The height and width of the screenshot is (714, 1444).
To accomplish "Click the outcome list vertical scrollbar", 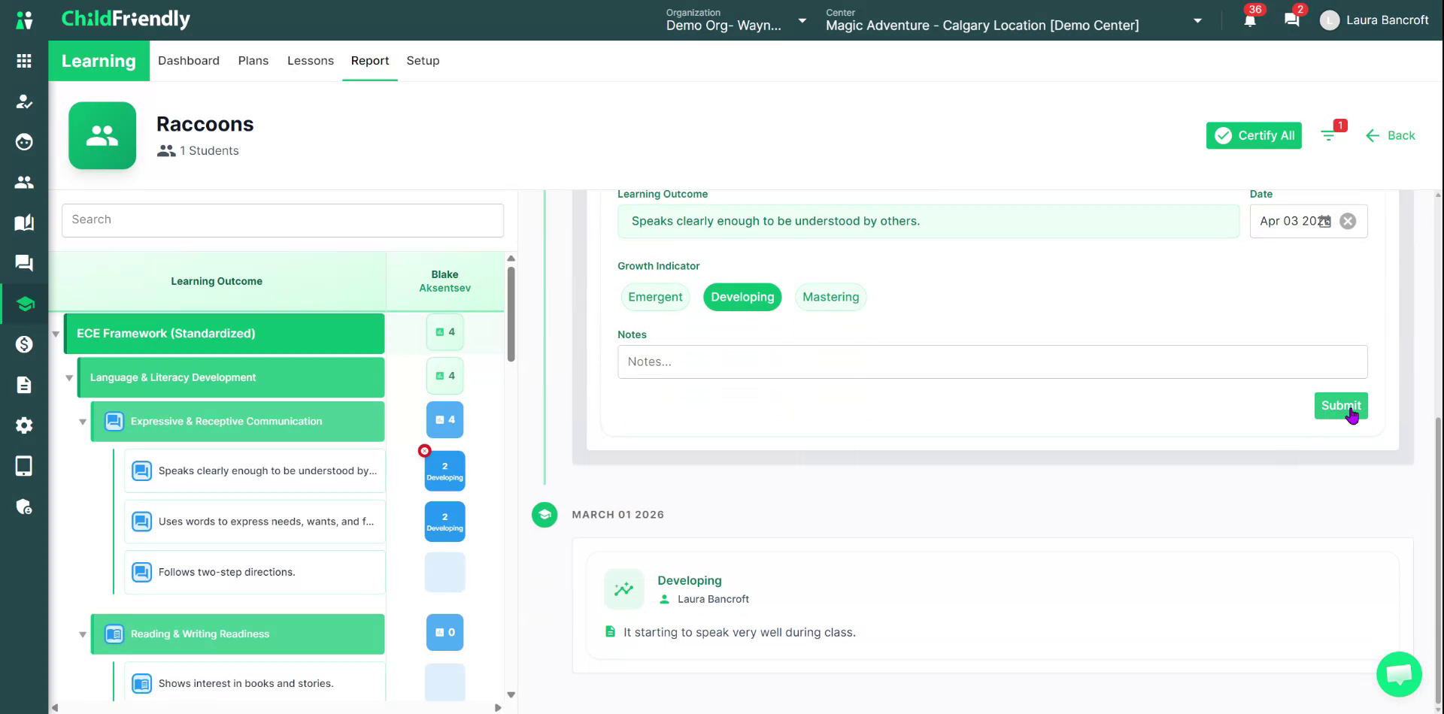I will (511, 314).
